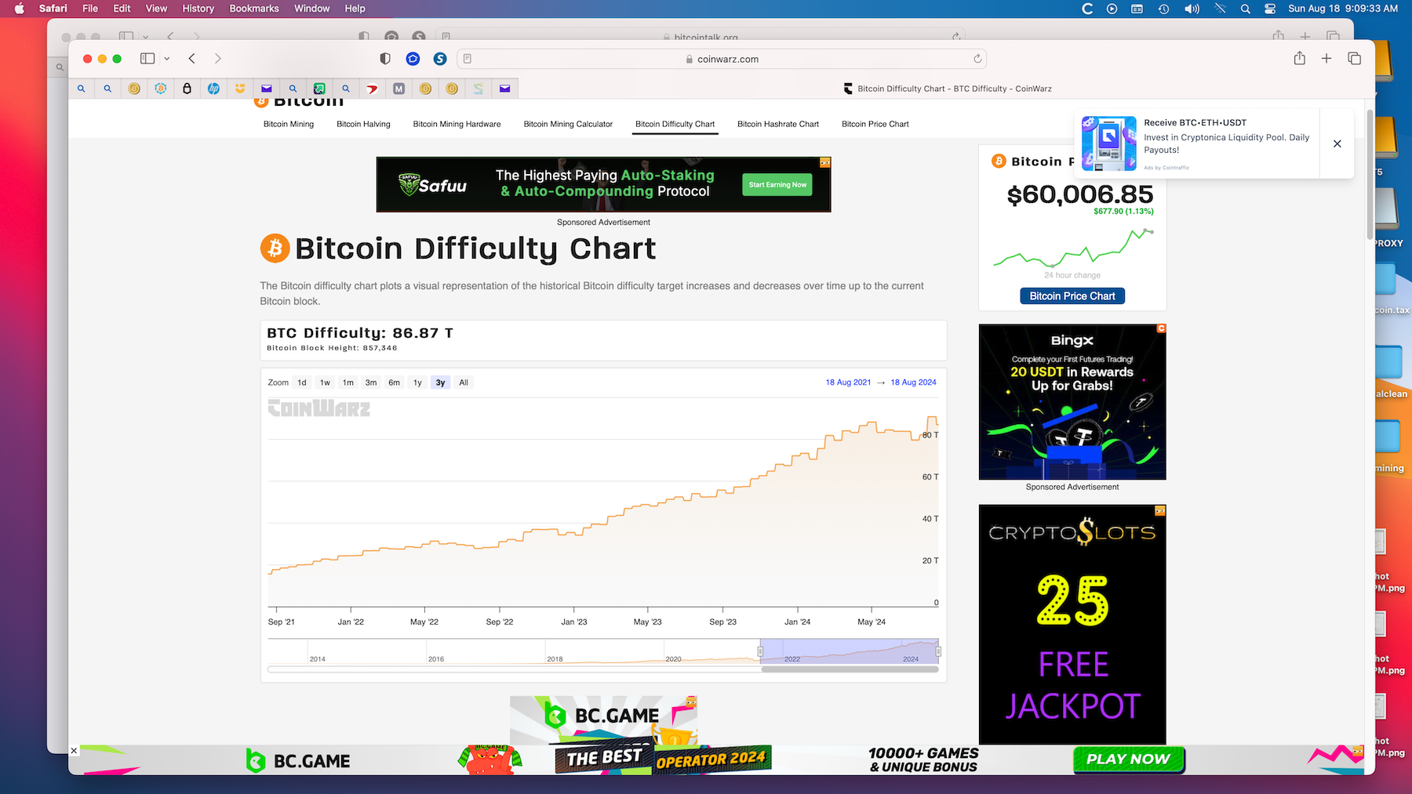Close the Cryptonica notification popup
This screenshot has height=794, width=1412.
coord(1337,143)
